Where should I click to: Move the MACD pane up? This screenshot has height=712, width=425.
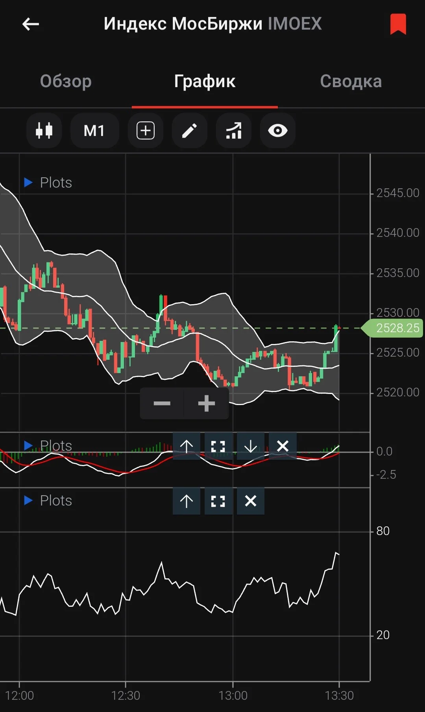[187, 446]
